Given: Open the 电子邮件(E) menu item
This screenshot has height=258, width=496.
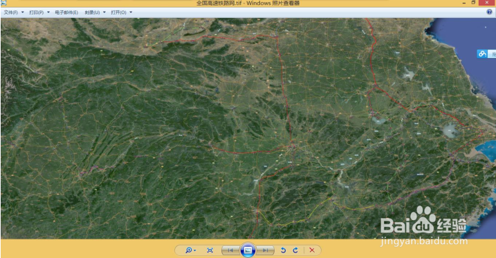Looking at the screenshot, I should pos(66,12).
